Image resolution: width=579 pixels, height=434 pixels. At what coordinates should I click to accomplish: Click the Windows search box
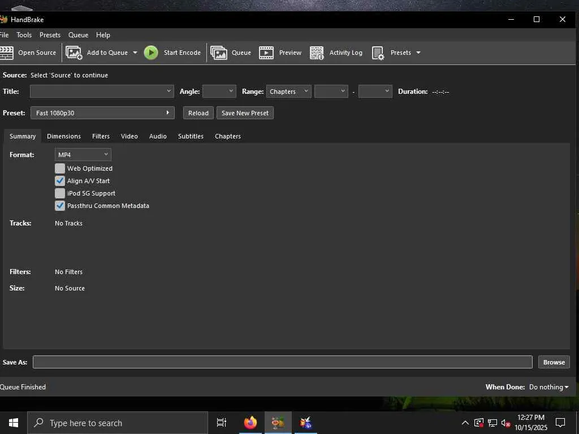point(118,423)
